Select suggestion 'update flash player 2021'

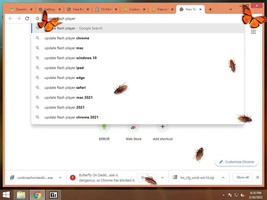(138, 107)
